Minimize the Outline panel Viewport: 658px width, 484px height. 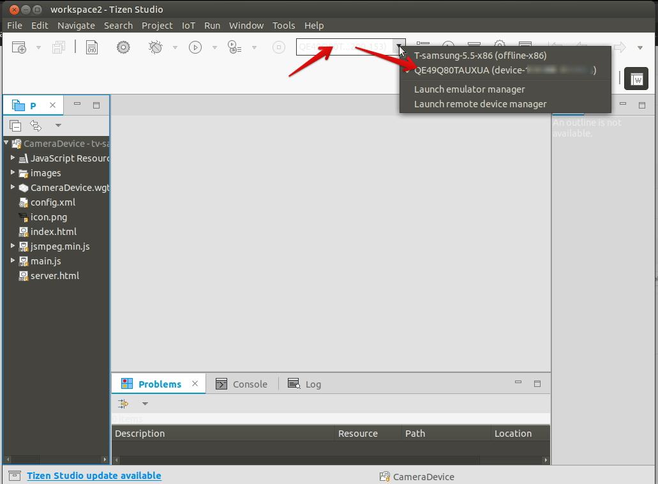[x=623, y=103]
